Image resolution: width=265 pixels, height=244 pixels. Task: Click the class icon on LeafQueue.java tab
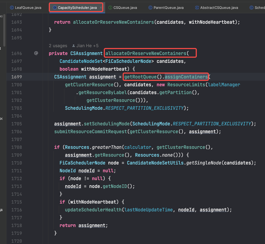[12, 8]
